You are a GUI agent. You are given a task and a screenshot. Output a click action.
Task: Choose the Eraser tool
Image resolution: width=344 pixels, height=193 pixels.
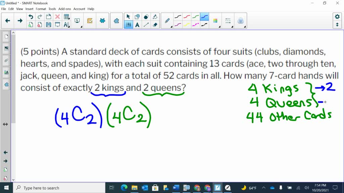(x=155, y=25)
